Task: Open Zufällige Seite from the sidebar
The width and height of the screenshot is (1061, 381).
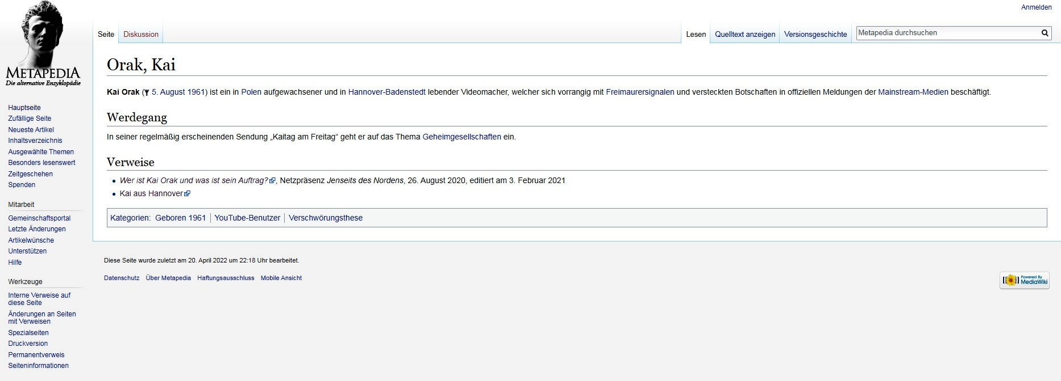Action: point(30,118)
